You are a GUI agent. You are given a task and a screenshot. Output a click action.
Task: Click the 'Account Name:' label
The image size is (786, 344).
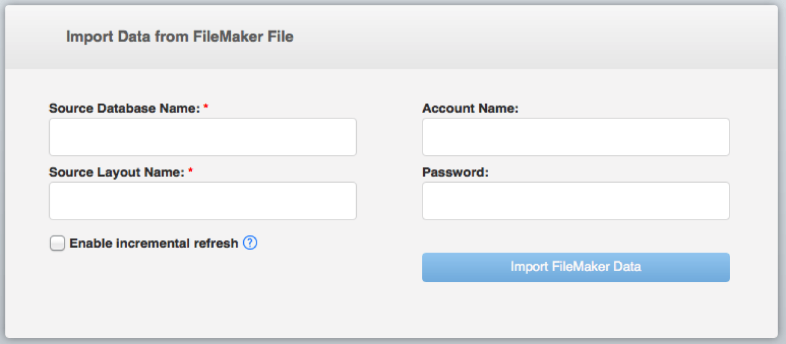click(470, 109)
